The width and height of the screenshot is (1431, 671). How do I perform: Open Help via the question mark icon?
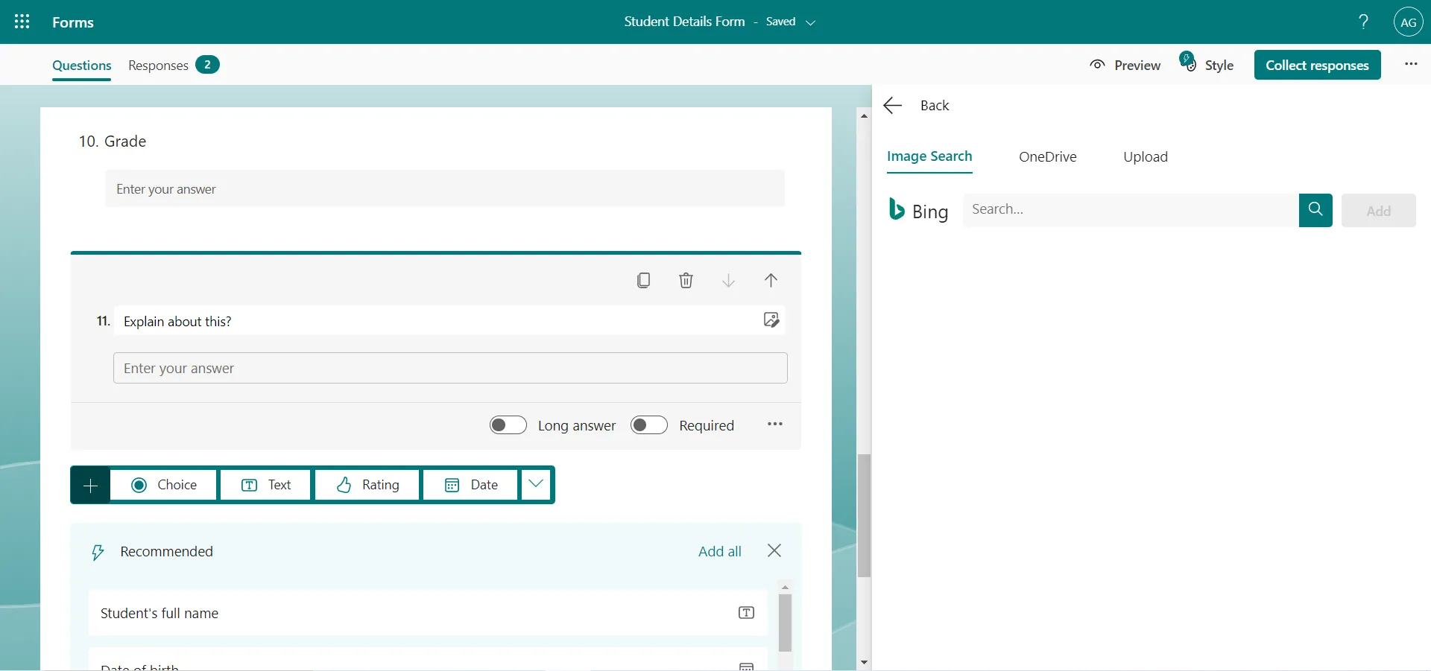click(1362, 22)
